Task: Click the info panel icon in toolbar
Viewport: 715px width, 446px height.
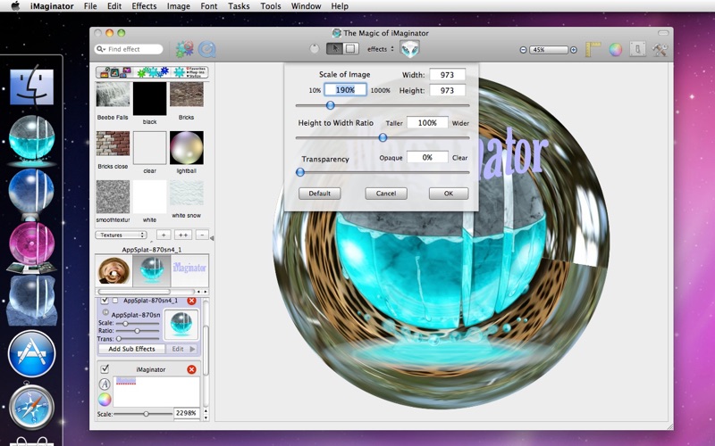Action: point(637,49)
